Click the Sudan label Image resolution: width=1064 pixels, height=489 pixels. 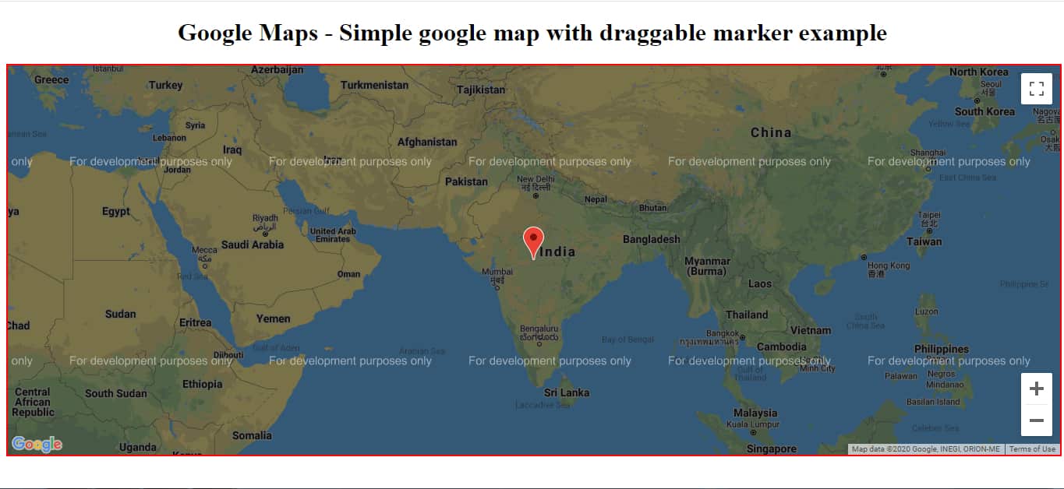(120, 314)
